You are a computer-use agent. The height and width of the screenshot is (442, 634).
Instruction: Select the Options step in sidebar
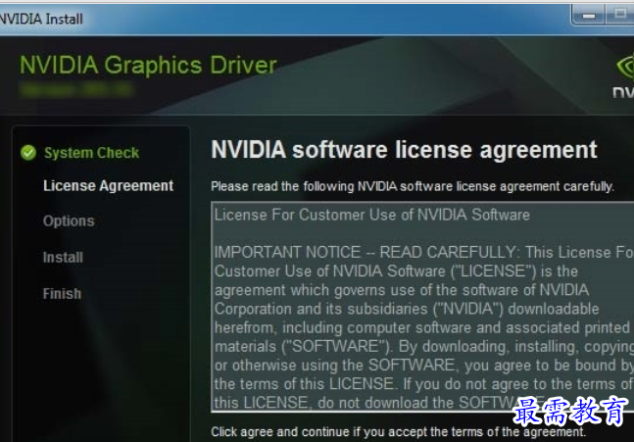click(x=69, y=221)
